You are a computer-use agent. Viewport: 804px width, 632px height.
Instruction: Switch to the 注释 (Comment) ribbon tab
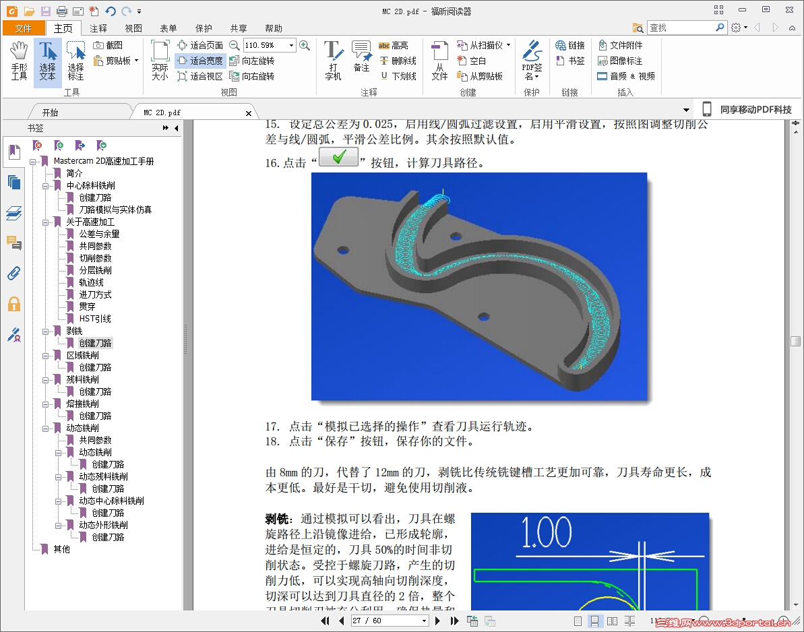[x=98, y=28]
